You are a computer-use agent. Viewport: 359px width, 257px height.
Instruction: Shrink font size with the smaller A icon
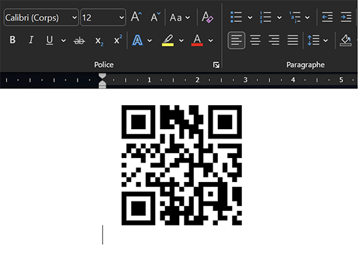[x=155, y=17]
